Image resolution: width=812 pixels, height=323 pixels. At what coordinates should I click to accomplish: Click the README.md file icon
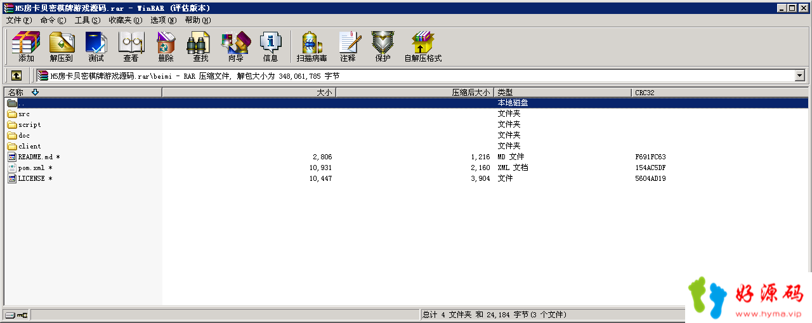[x=12, y=157]
